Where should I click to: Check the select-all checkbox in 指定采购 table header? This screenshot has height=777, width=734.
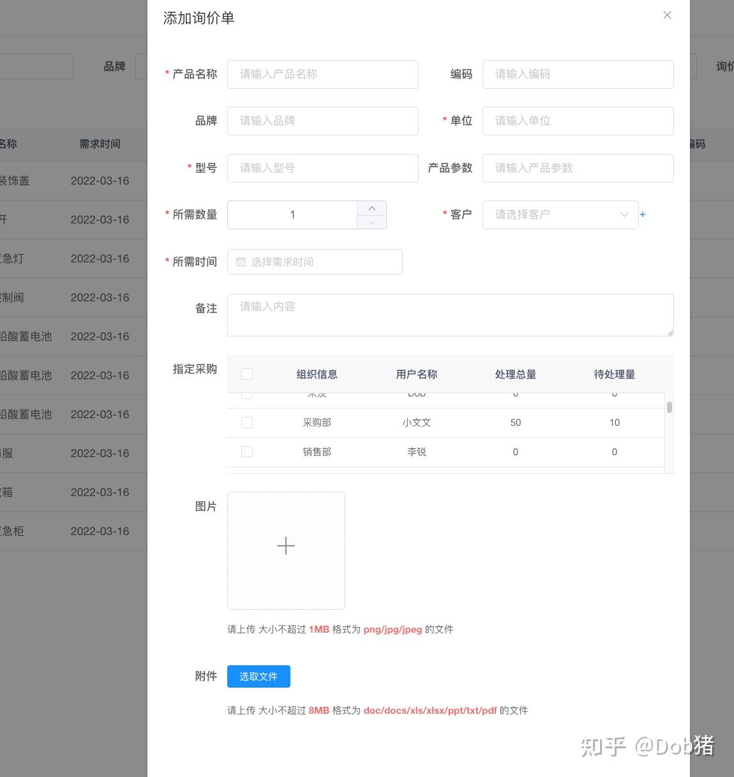click(x=246, y=373)
